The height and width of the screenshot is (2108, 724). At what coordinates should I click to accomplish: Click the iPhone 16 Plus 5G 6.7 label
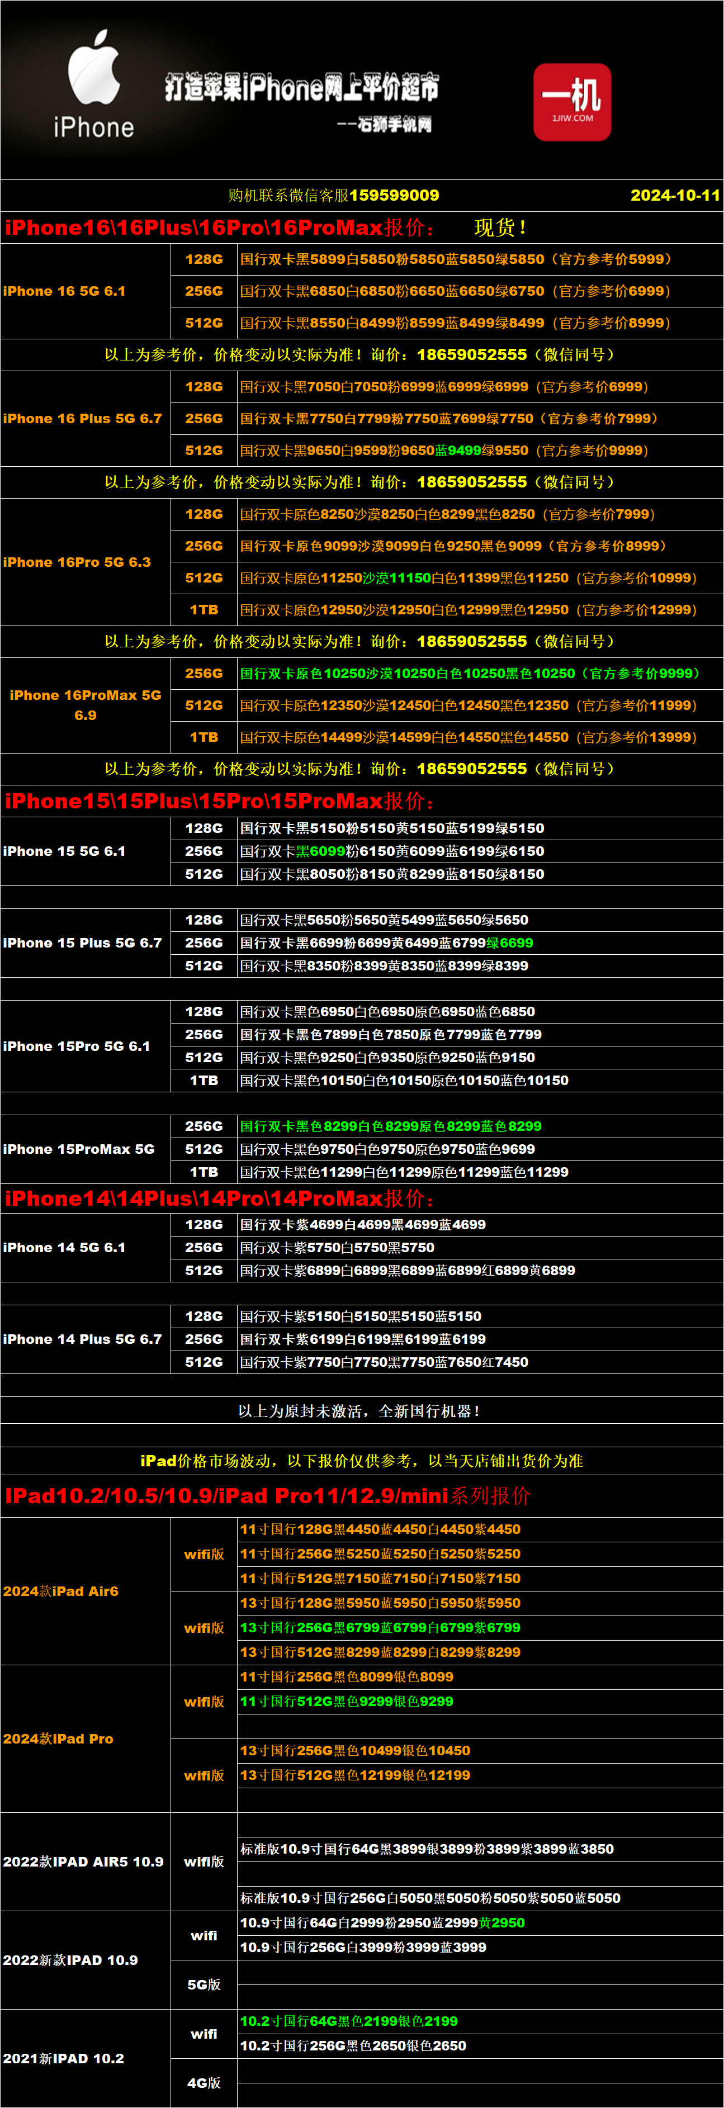coord(83,419)
